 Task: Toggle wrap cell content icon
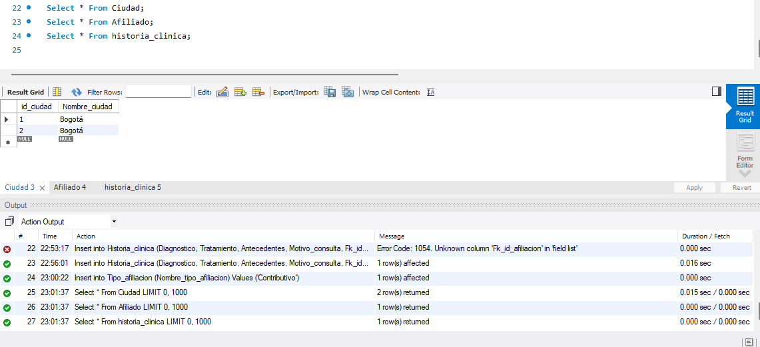tap(430, 92)
